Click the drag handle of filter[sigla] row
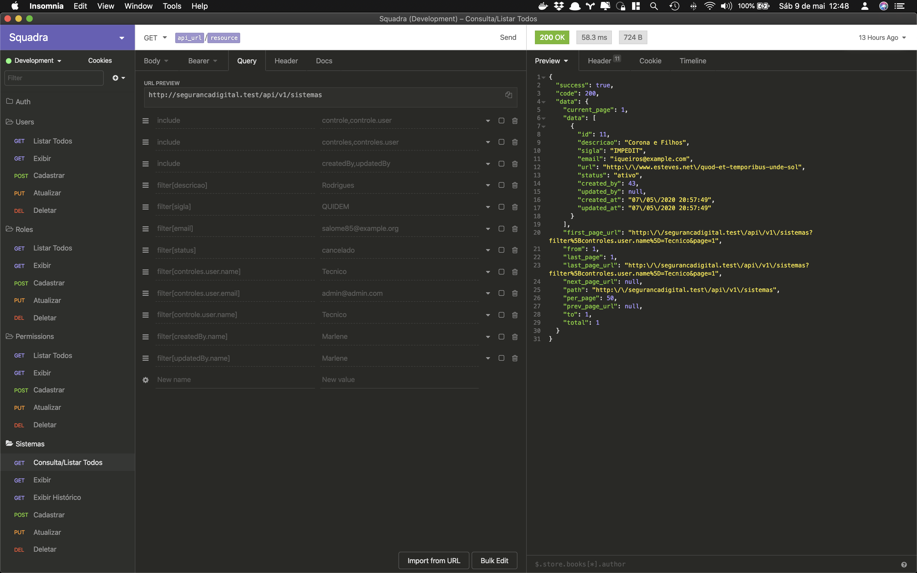Screen dimensions: 917x573 coord(145,207)
